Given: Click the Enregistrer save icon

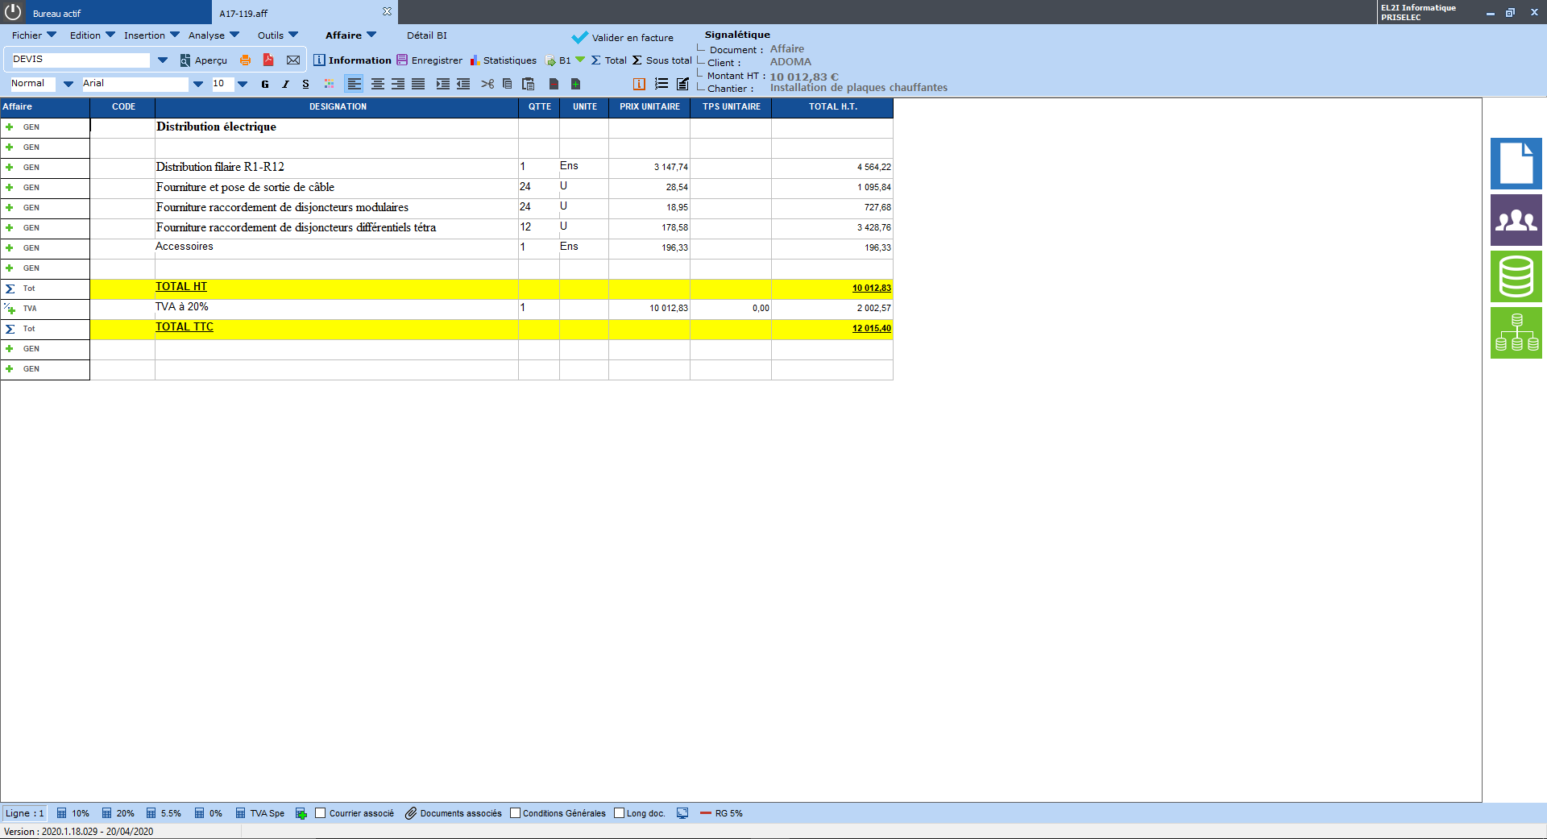Looking at the screenshot, I should pyautogui.click(x=402, y=60).
